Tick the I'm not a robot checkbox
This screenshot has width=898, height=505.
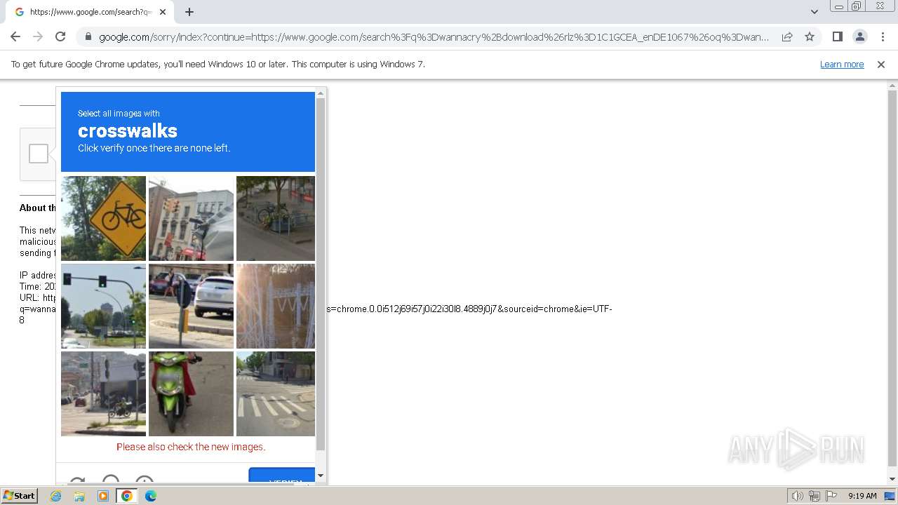tap(39, 154)
